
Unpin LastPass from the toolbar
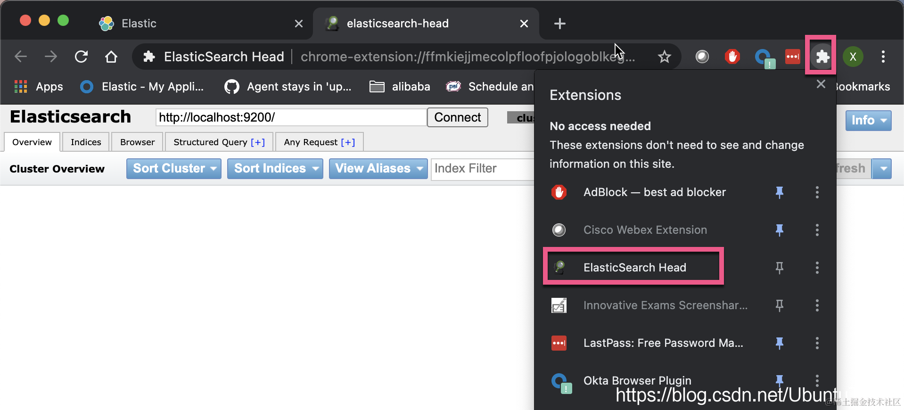click(x=780, y=343)
